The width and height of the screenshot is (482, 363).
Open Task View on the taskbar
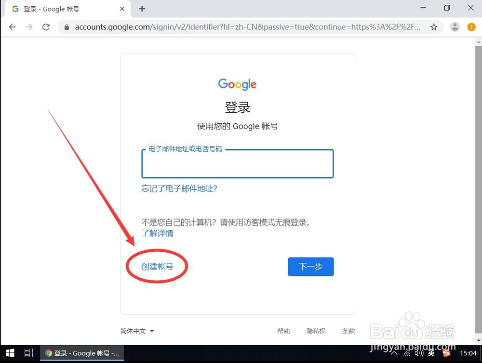(28, 353)
